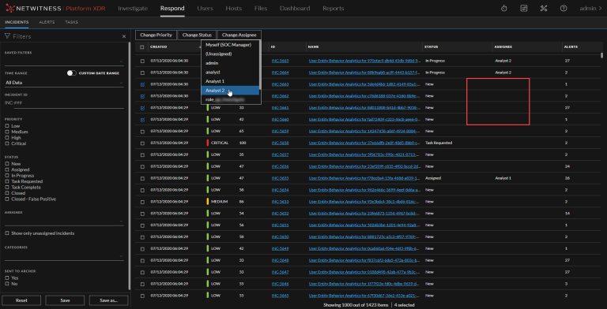Viewport: 607px width, 309px height.
Task: Open the Change Status dropdown button
Action: (197, 35)
